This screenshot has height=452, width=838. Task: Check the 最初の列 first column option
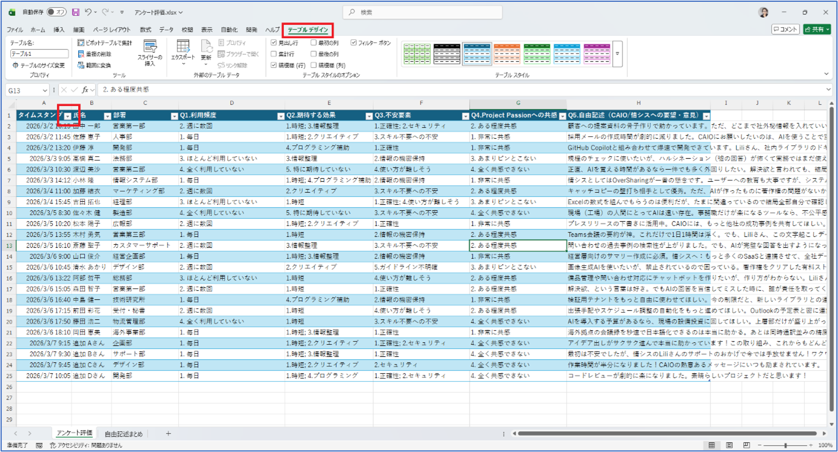[314, 43]
